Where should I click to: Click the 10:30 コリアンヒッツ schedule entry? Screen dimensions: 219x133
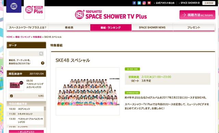click(x=25, y=109)
